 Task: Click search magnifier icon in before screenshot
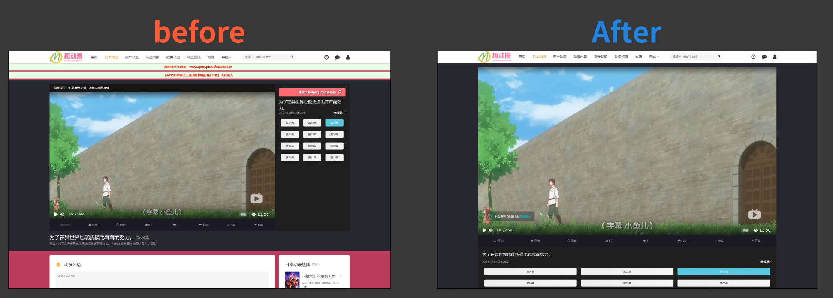[x=292, y=57]
